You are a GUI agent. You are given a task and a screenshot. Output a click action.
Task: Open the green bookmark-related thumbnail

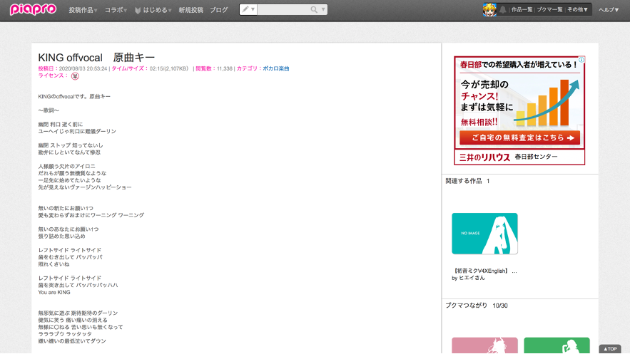coord(557,345)
